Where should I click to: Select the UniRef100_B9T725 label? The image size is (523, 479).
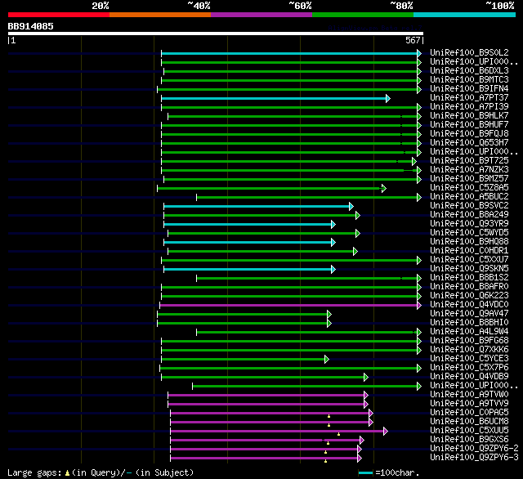(469, 161)
